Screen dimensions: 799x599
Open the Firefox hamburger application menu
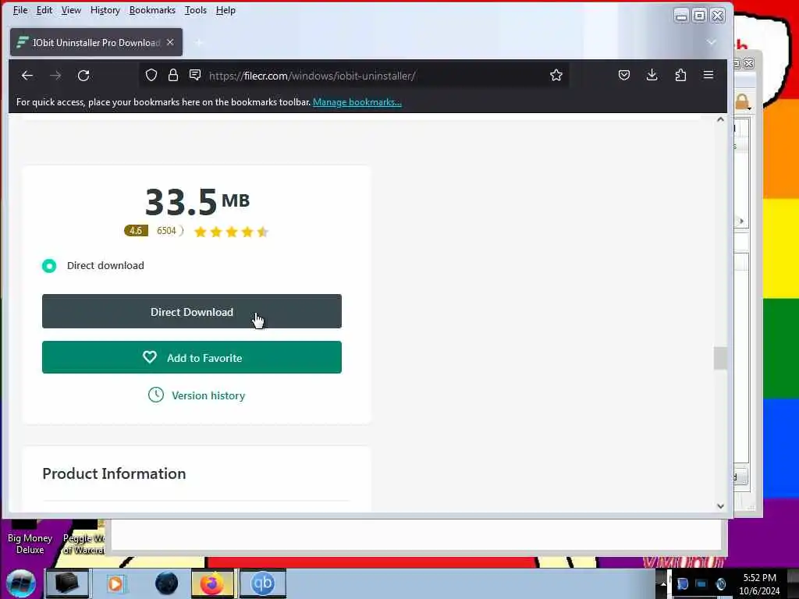(708, 75)
